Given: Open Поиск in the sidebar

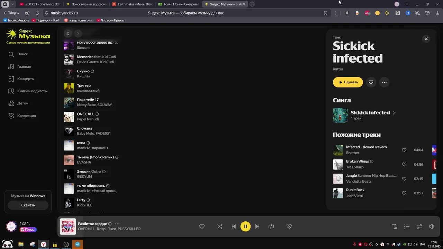Looking at the screenshot, I should [22, 54].
